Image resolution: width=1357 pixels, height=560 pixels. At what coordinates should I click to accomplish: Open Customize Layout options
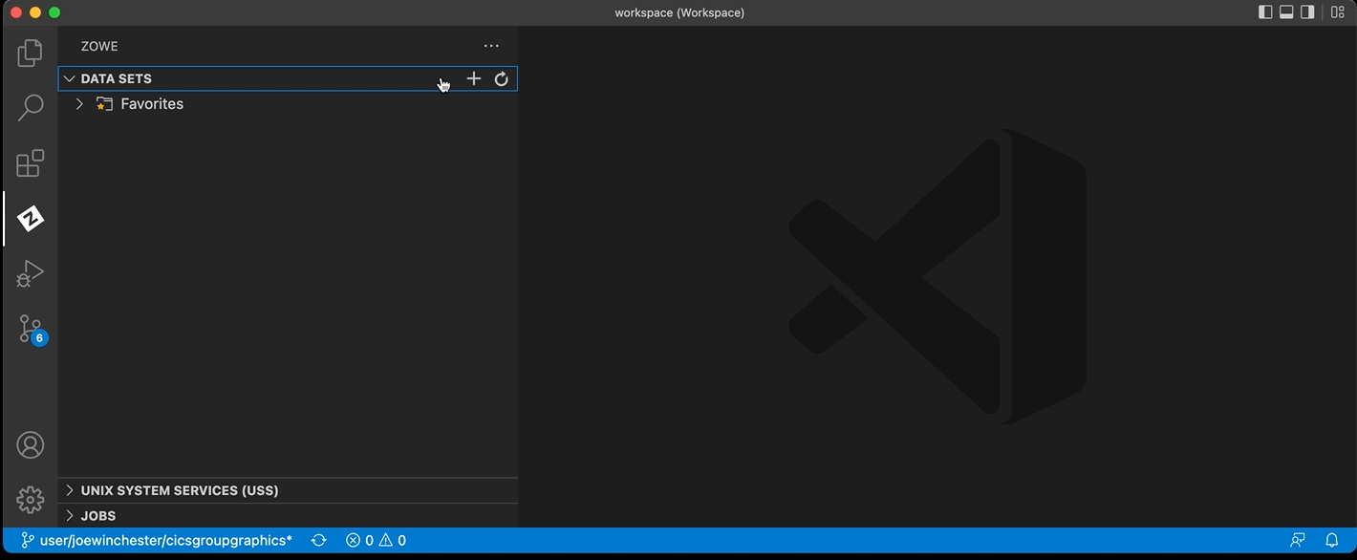tap(1337, 12)
